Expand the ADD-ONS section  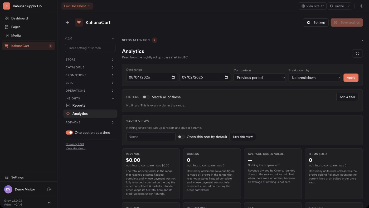(90, 122)
